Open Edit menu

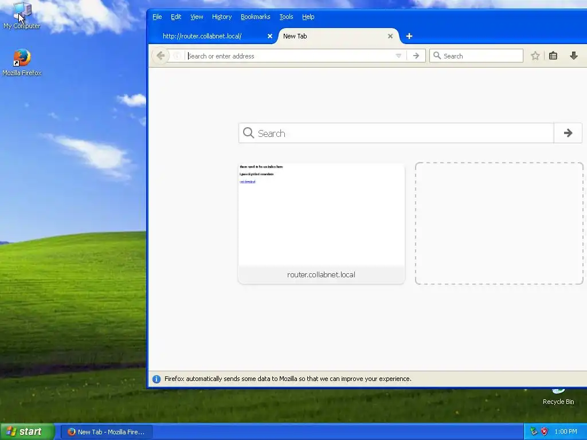[x=176, y=17]
